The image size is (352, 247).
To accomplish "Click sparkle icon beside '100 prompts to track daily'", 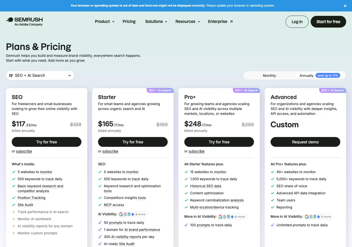I will coord(186,225).
